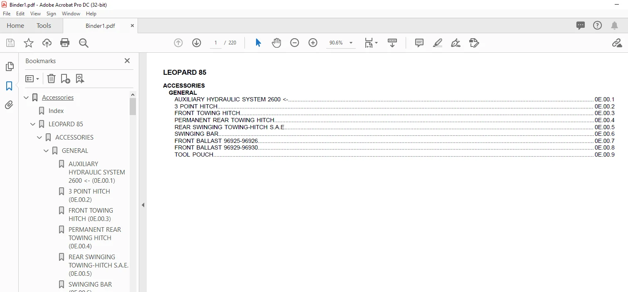Switch to the Home tab
The image size is (628, 292).
pos(15,25)
